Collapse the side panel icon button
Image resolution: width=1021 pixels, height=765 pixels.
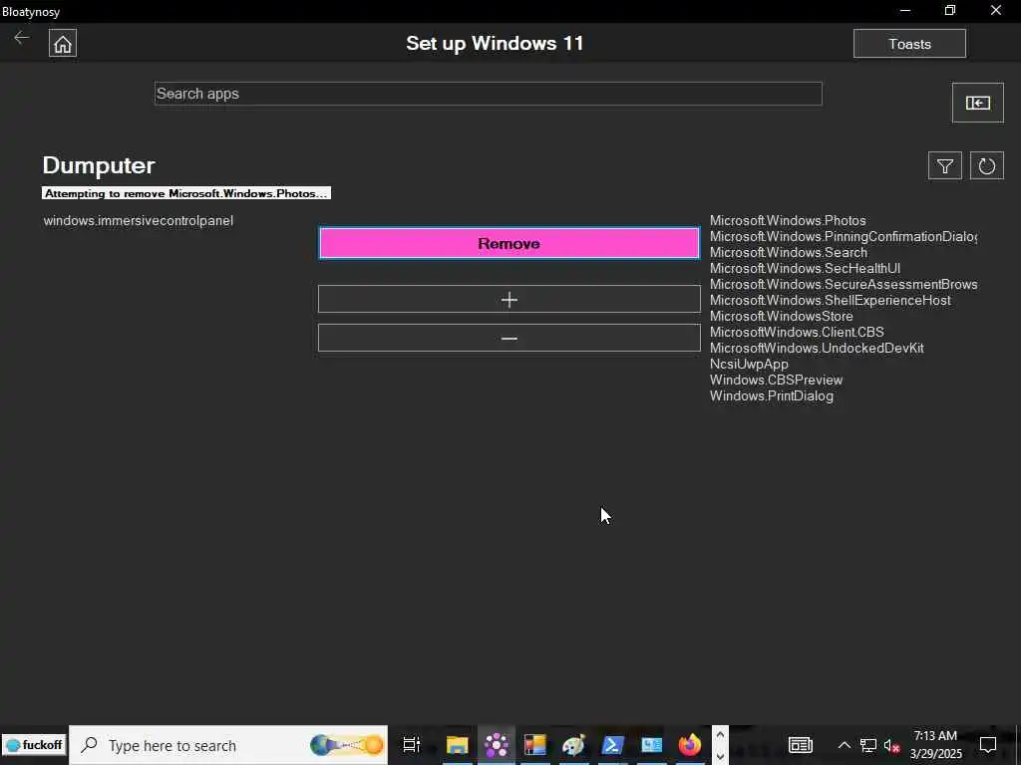[977, 103]
